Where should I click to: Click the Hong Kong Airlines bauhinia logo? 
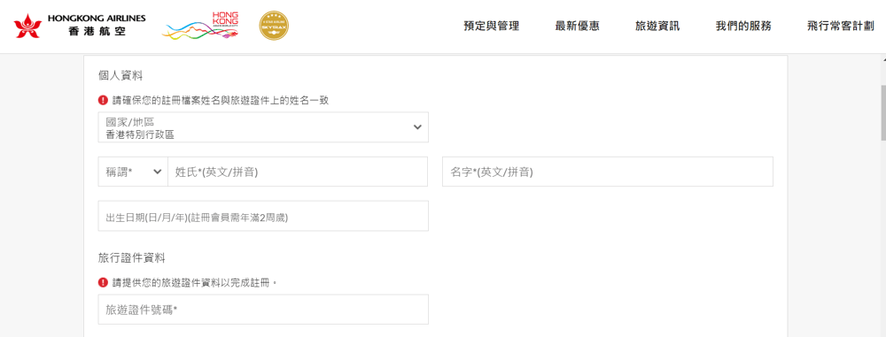[x=27, y=26]
